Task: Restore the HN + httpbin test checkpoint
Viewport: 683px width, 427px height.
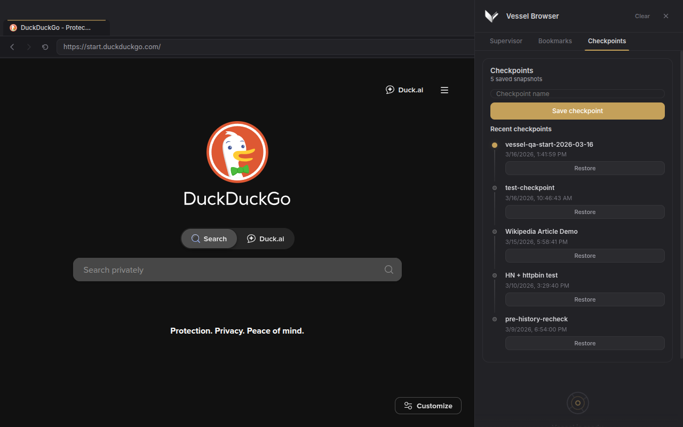Action: (585, 299)
